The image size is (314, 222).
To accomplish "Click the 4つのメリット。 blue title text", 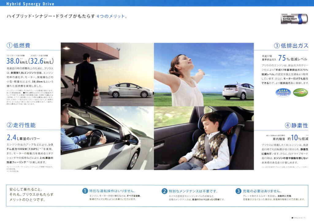I will (x=112, y=16).
